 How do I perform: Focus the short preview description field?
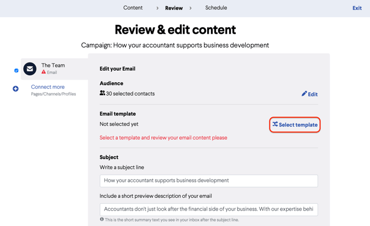(209, 209)
